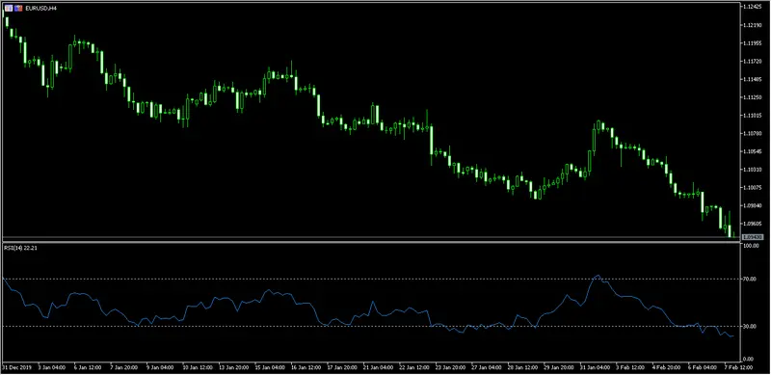Click the second flag icon beside EURUSD

18,8
